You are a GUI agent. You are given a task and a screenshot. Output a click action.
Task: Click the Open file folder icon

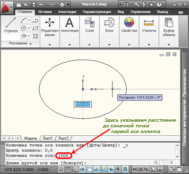[x=26, y=5]
